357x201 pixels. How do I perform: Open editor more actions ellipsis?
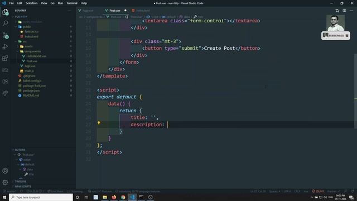tap(351, 11)
